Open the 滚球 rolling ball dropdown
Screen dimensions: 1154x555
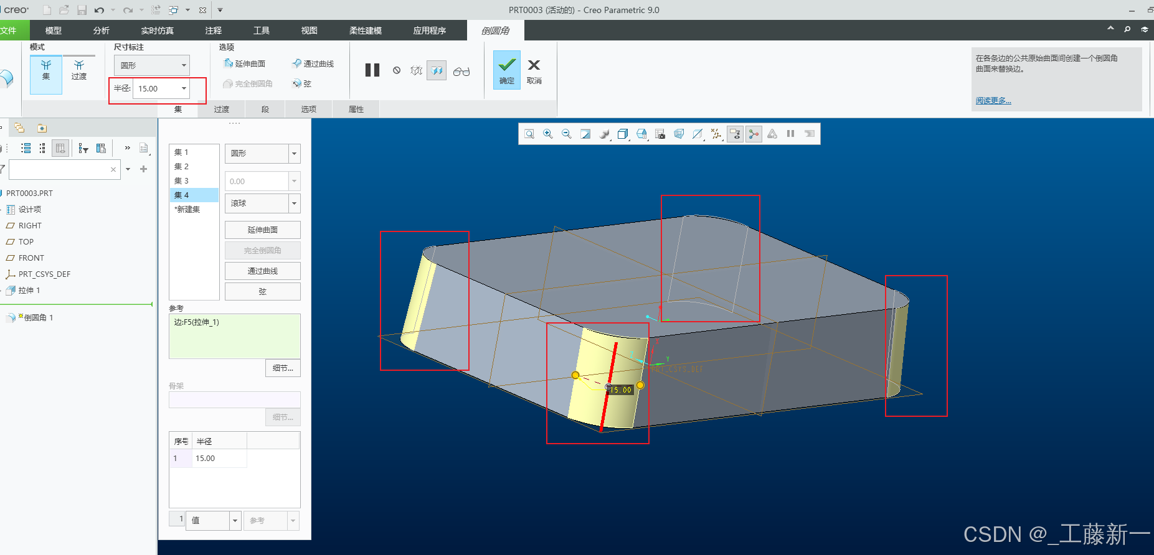click(263, 203)
